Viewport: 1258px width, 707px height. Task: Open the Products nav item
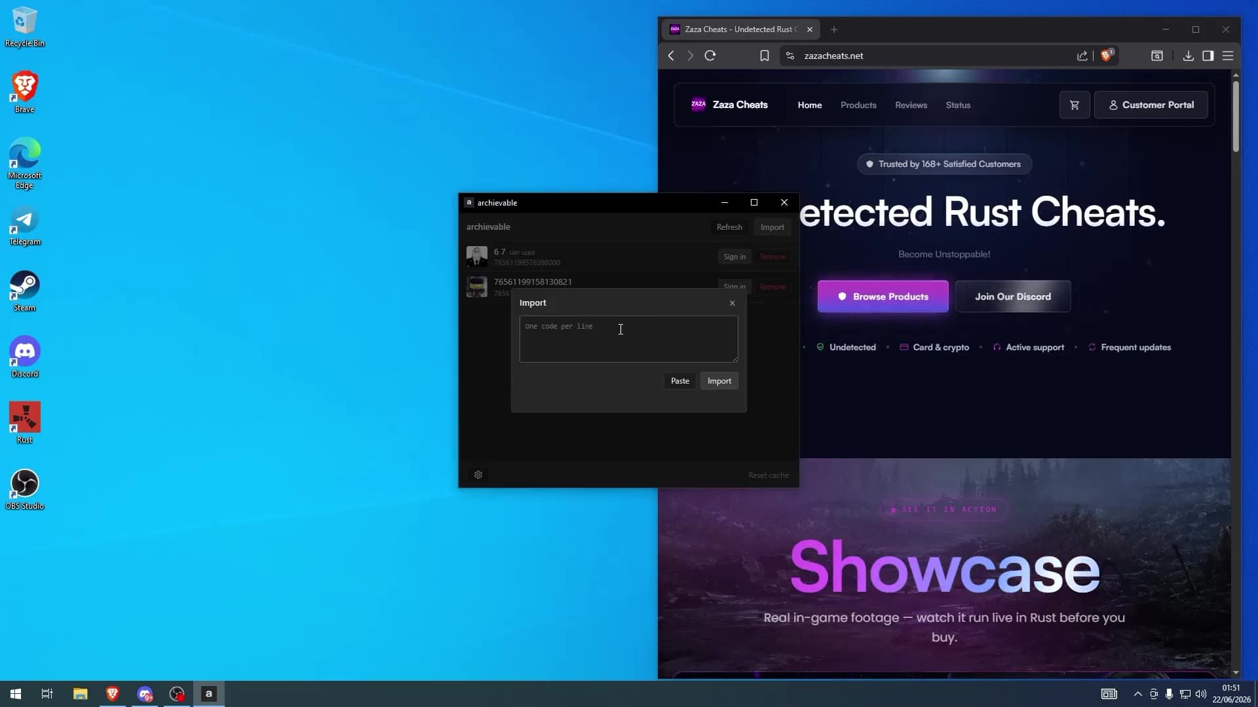coord(858,105)
